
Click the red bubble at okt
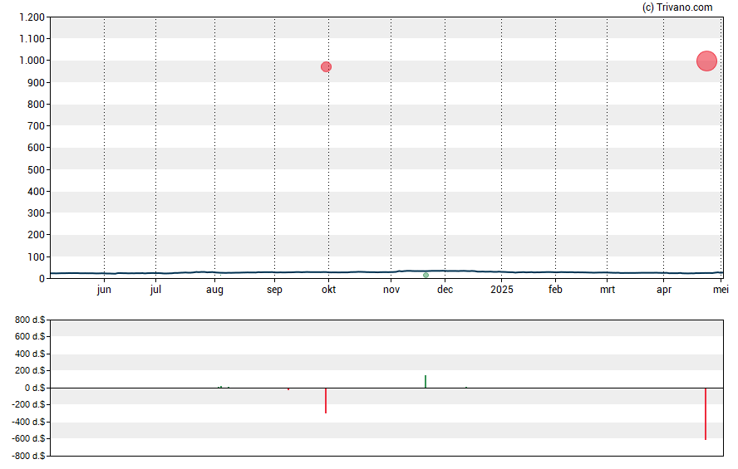pyautogui.click(x=326, y=66)
